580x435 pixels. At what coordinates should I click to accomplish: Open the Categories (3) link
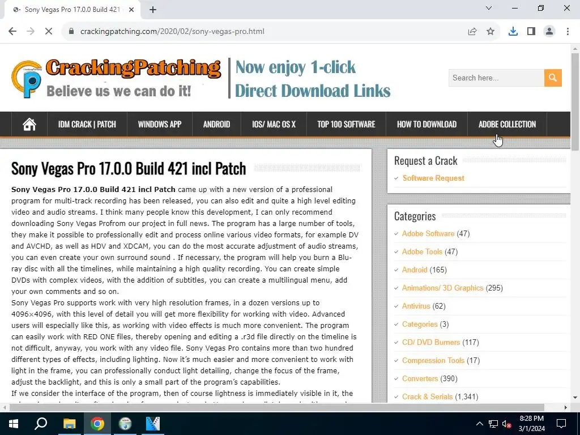click(420, 324)
